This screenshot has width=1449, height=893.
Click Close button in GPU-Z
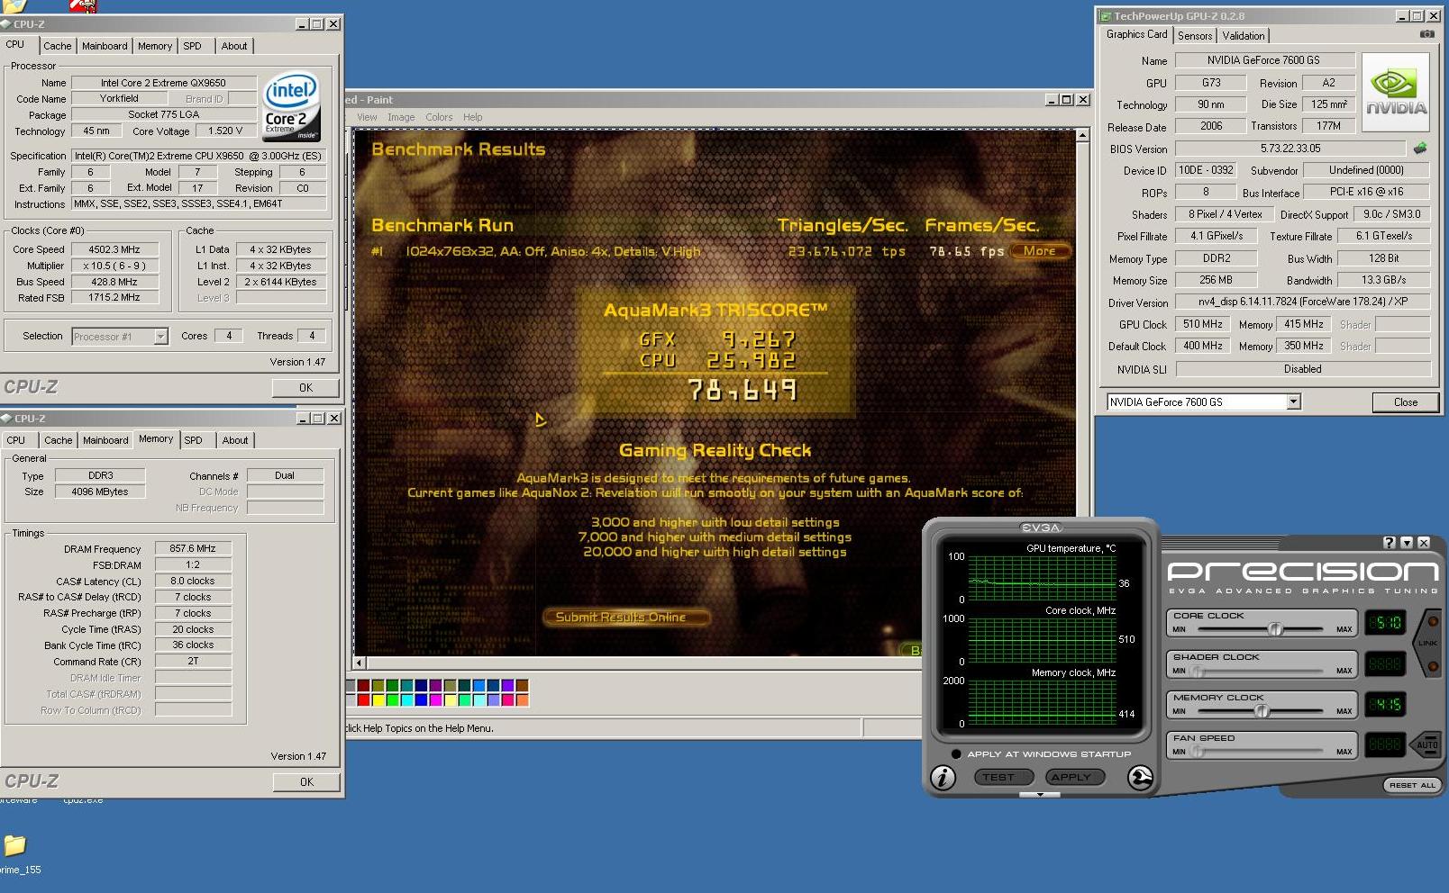click(1406, 402)
